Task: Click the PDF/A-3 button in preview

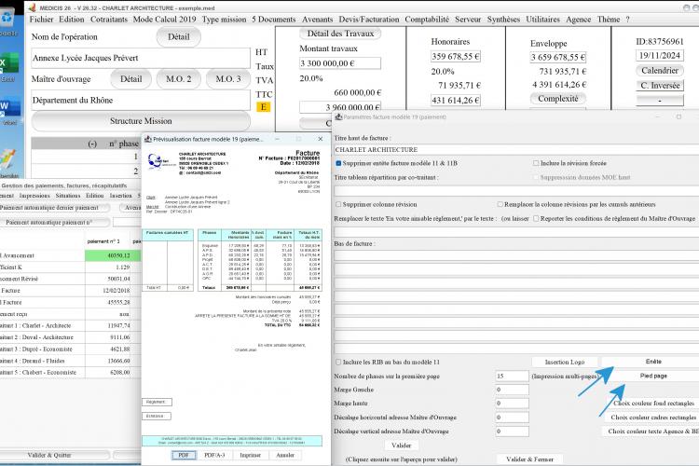Action: click(214, 456)
